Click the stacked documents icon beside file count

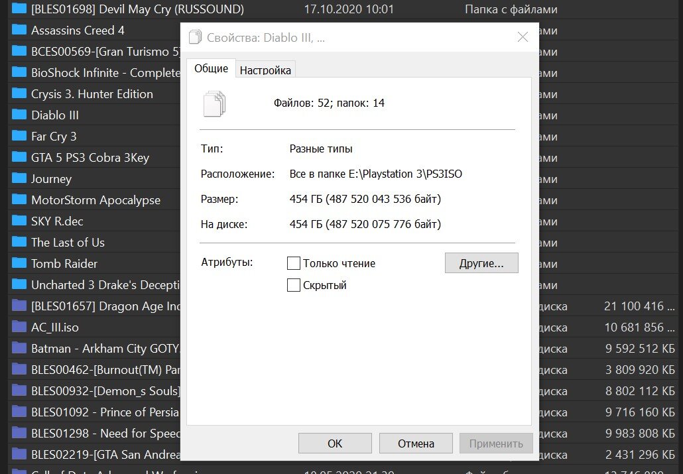tap(214, 103)
